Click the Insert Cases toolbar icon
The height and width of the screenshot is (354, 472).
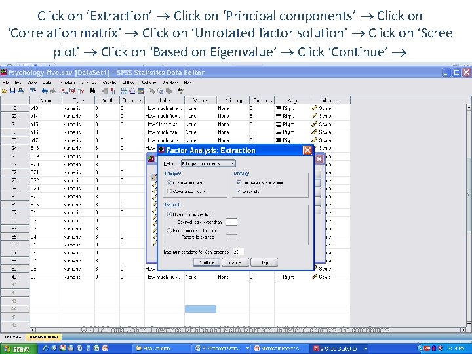click(104, 91)
